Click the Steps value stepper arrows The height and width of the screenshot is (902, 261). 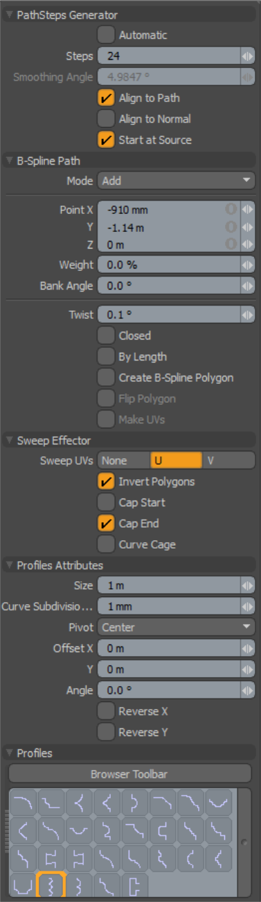coord(247,56)
